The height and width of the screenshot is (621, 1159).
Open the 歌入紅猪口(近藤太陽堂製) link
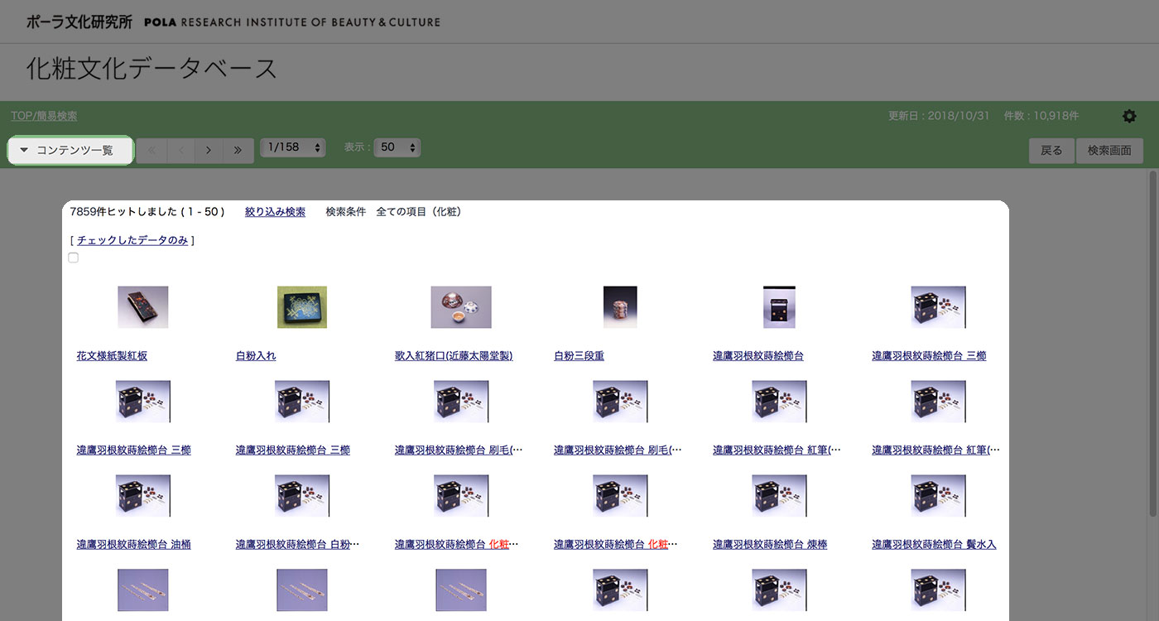click(454, 356)
